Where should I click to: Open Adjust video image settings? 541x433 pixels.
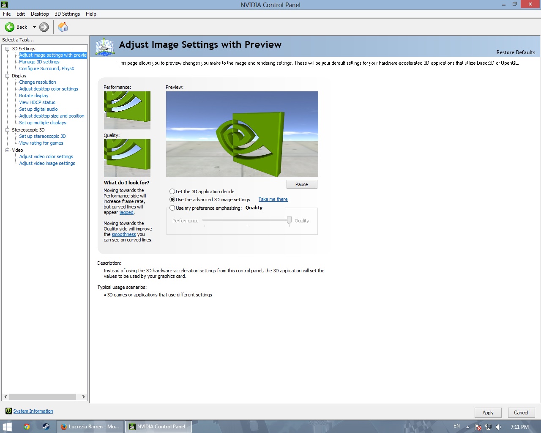point(47,163)
